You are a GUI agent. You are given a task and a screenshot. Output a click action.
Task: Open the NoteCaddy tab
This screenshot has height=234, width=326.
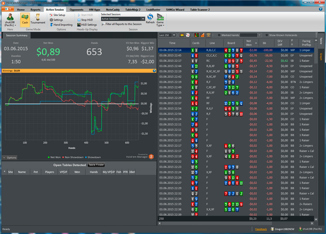113,9
